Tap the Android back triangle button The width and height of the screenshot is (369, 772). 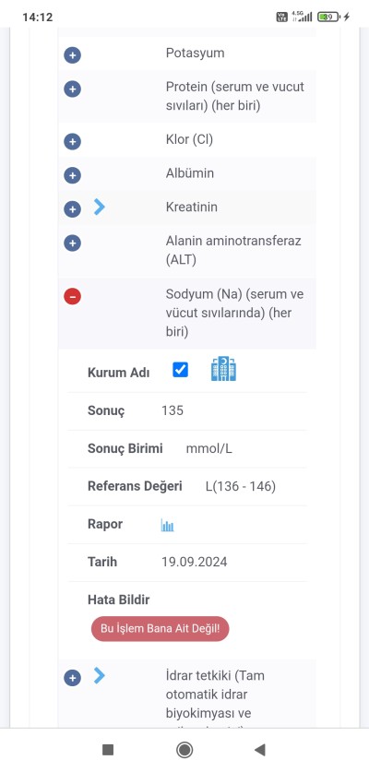pyautogui.click(x=259, y=749)
